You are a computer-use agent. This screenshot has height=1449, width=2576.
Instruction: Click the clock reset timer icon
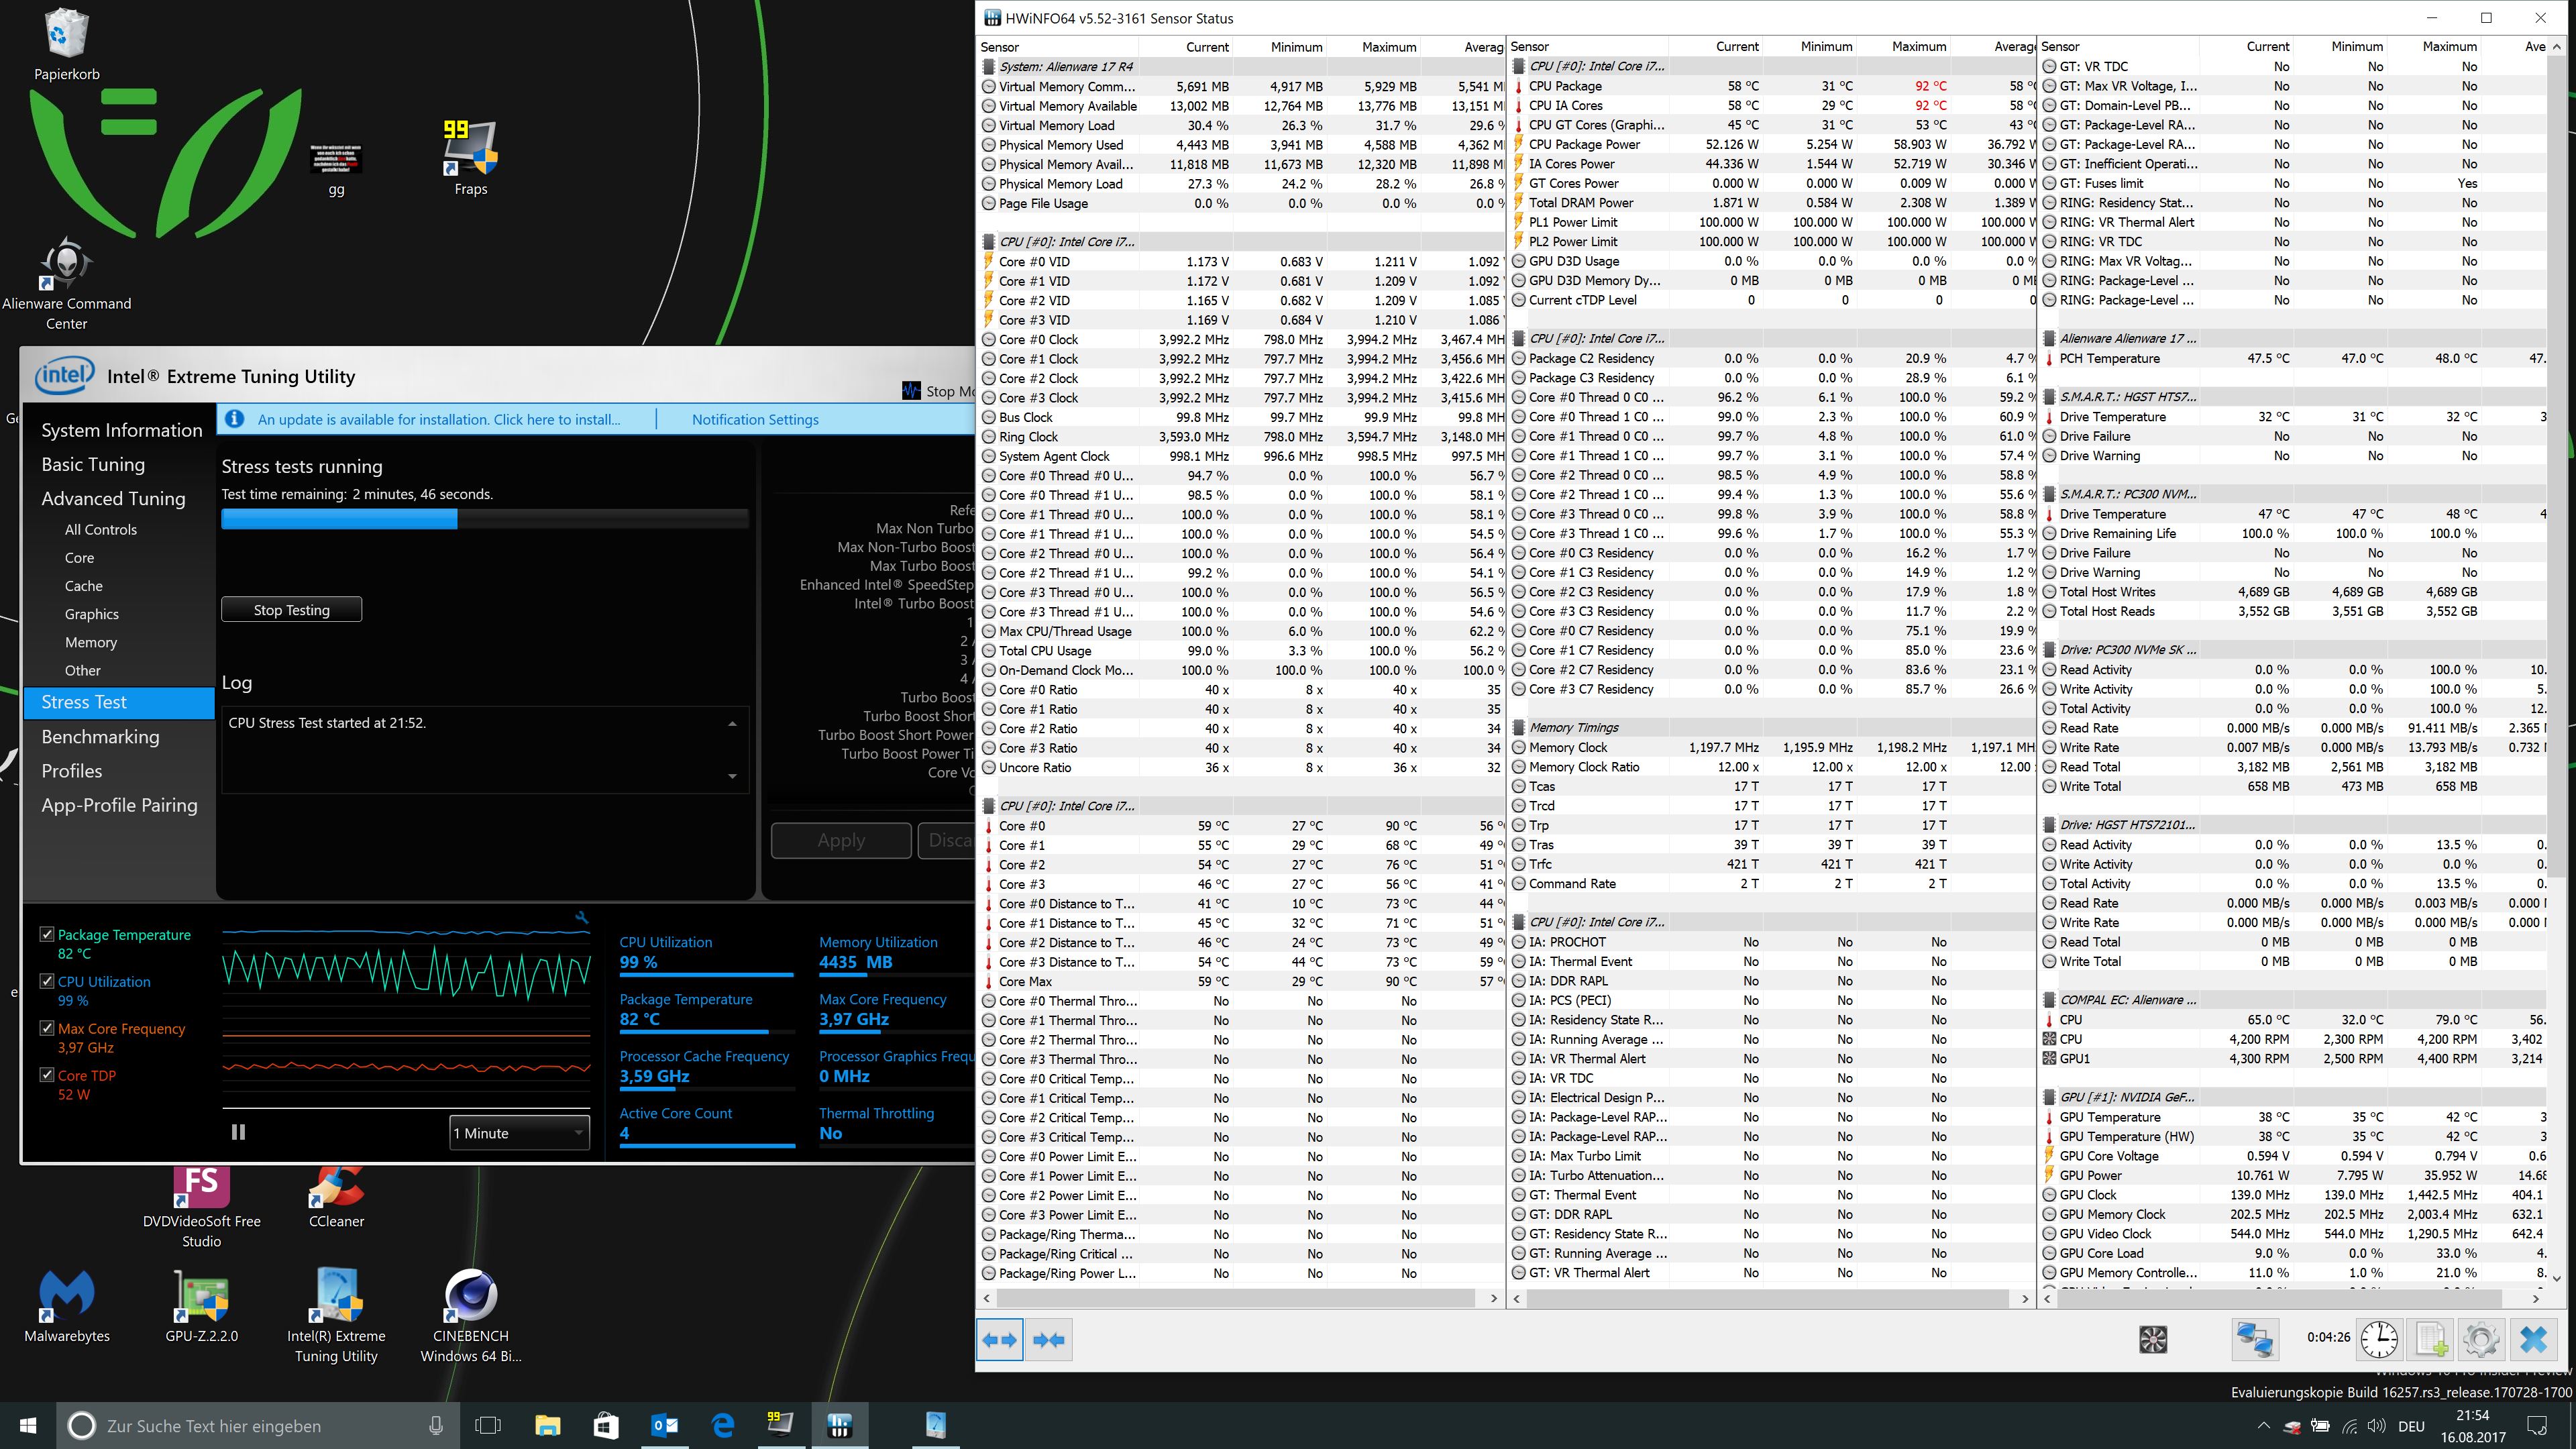point(2379,1340)
